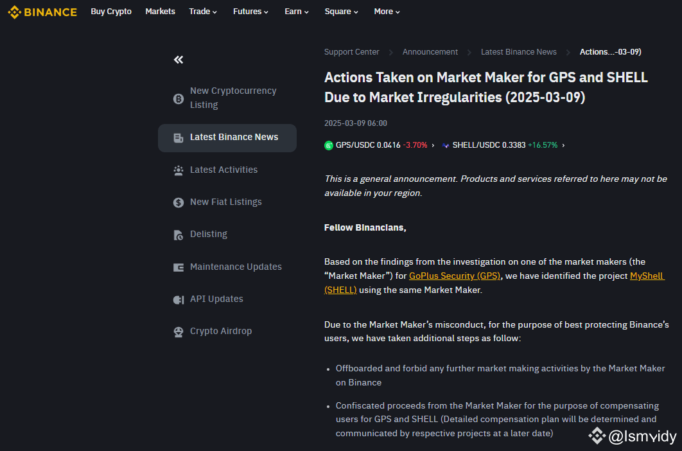Image resolution: width=682 pixels, height=451 pixels.
Task: Click the Binance logo
Action: [x=42, y=12]
